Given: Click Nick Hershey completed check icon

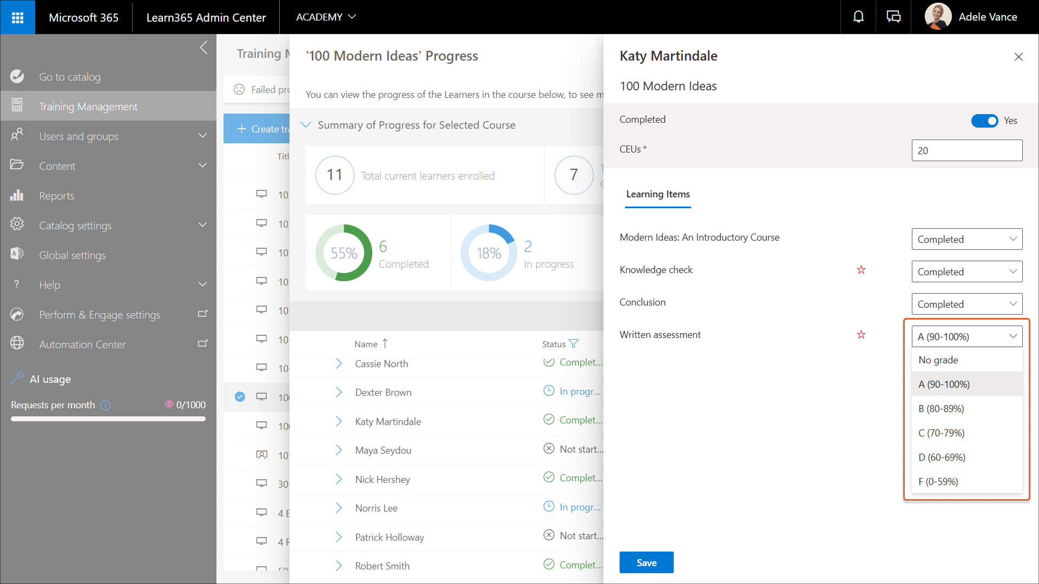Looking at the screenshot, I should pyautogui.click(x=549, y=477).
